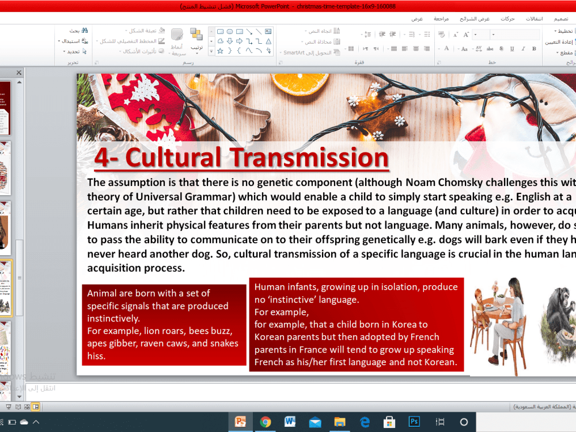This screenshot has height=432, width=576.
Task: Toggle Underline text formatting
Action: pos(512,48)
